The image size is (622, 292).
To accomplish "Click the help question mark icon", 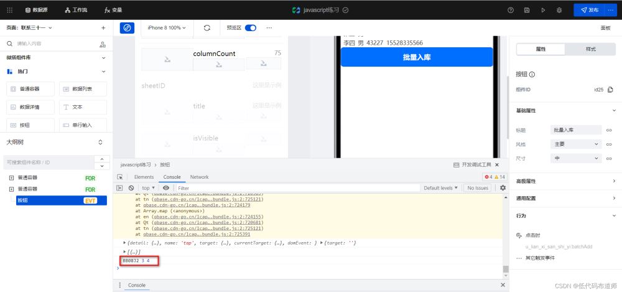I will pyautogui.click(x=511, y=11).
